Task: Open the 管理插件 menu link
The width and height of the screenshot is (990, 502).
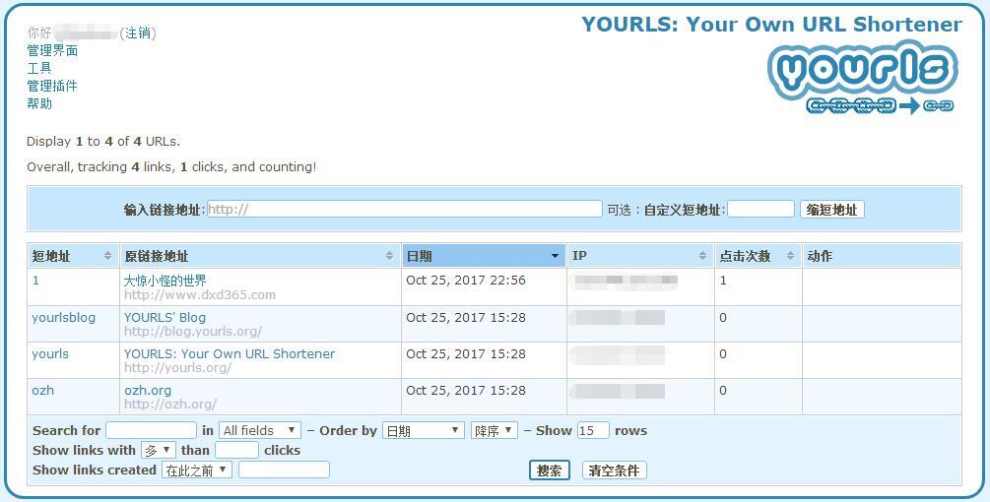Action: click(52, 86)
